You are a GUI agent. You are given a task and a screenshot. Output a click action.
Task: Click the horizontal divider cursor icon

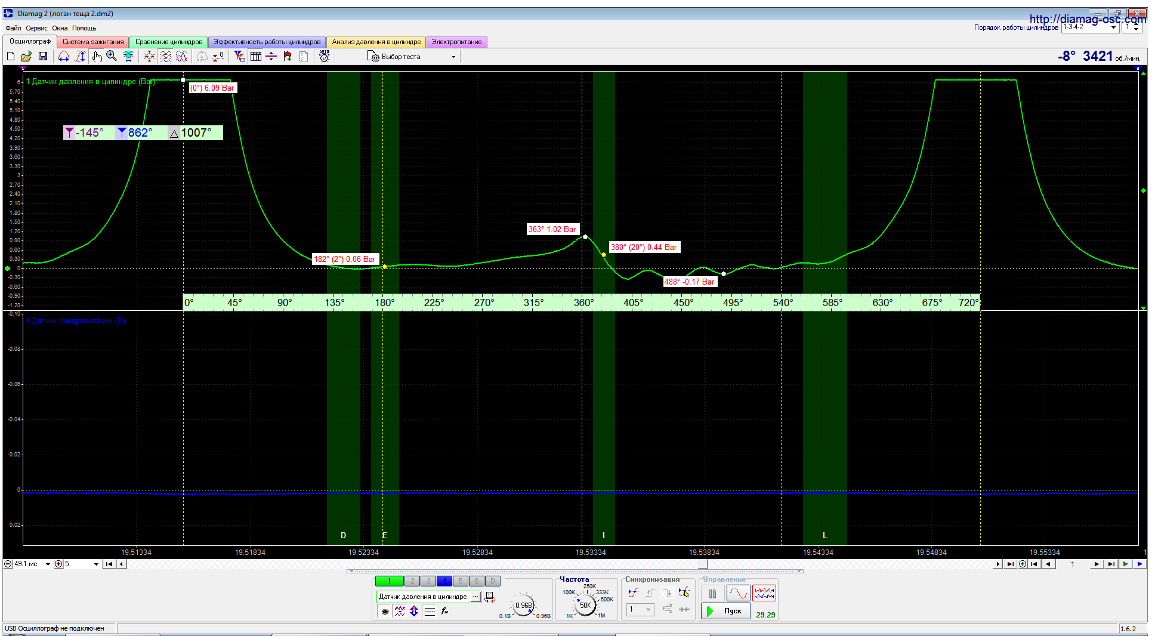tap(271, 56)
